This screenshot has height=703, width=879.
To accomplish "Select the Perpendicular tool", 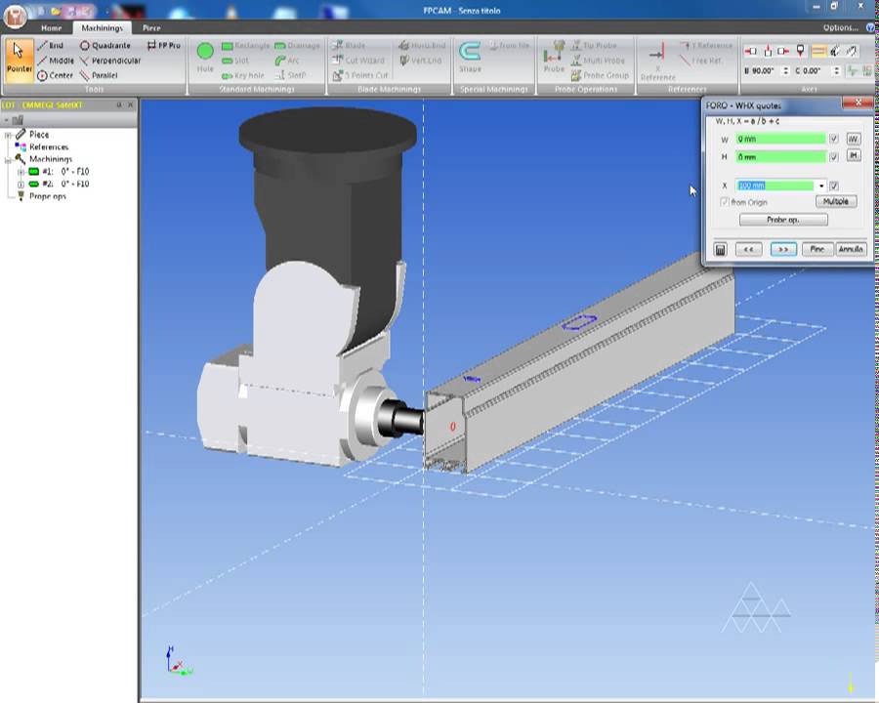I will coord(109,61).
